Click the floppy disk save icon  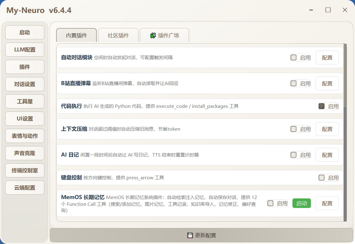[x=190, y=235]
